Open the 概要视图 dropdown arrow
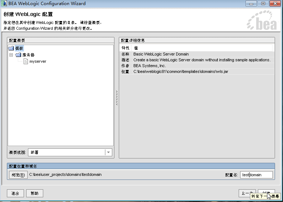 108,152
